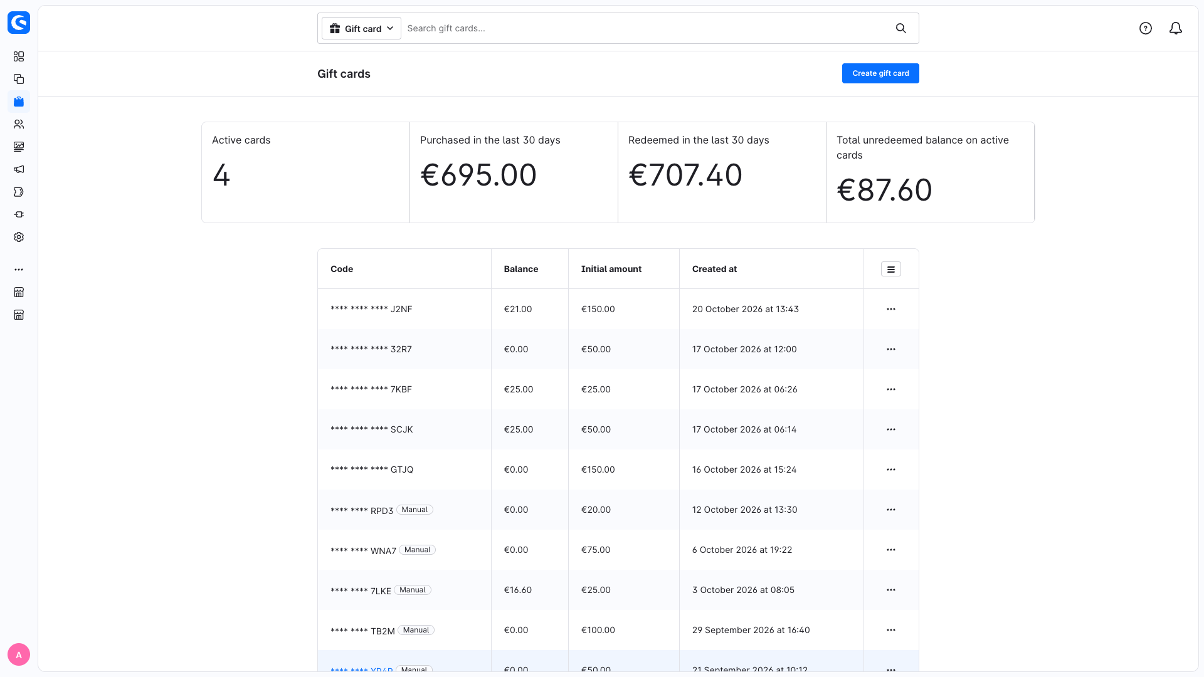Open the notifications bell
Image resolution: width=1204 pixels, height=677 pixels.
tap(1176, 28)
